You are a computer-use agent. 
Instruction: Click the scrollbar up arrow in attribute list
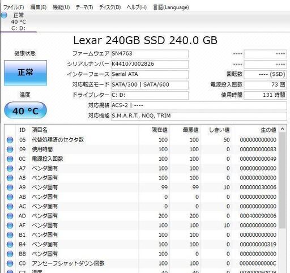[x=283, y=129]
